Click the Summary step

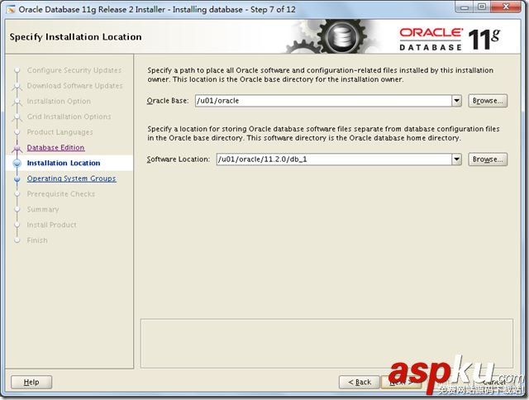(x=43, y=209)
